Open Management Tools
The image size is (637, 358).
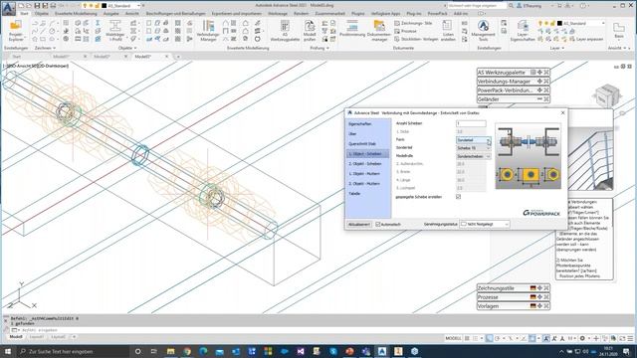click(x=483, y=31)
